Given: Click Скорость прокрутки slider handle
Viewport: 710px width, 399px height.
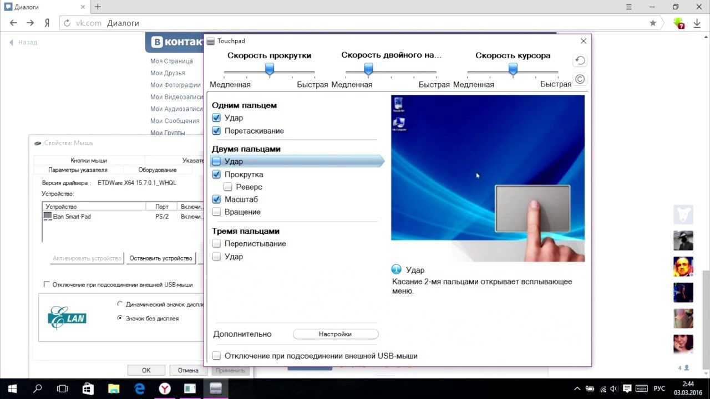Looking at the screenshot, I should coord(270,69).
